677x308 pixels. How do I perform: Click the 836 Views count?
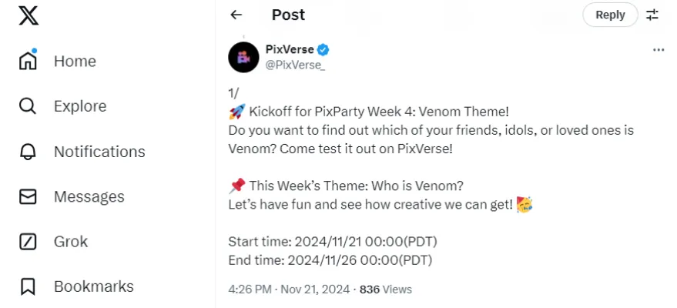tap(386, 290)
